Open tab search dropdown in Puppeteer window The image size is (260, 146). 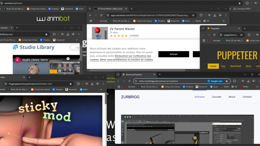tap(203, 28)
